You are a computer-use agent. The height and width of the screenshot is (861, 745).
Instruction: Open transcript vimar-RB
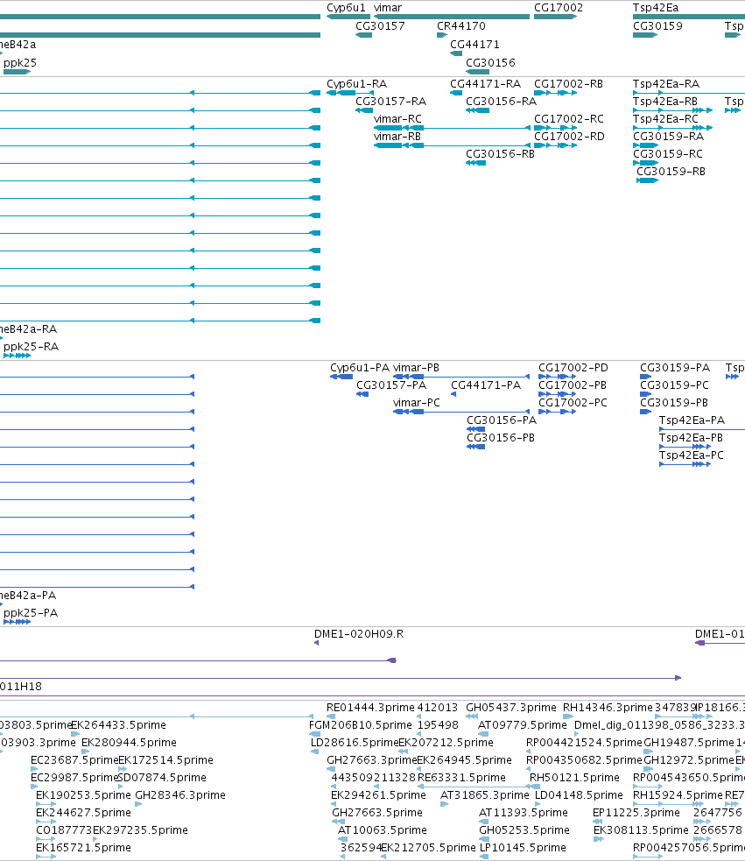(397, 137)
